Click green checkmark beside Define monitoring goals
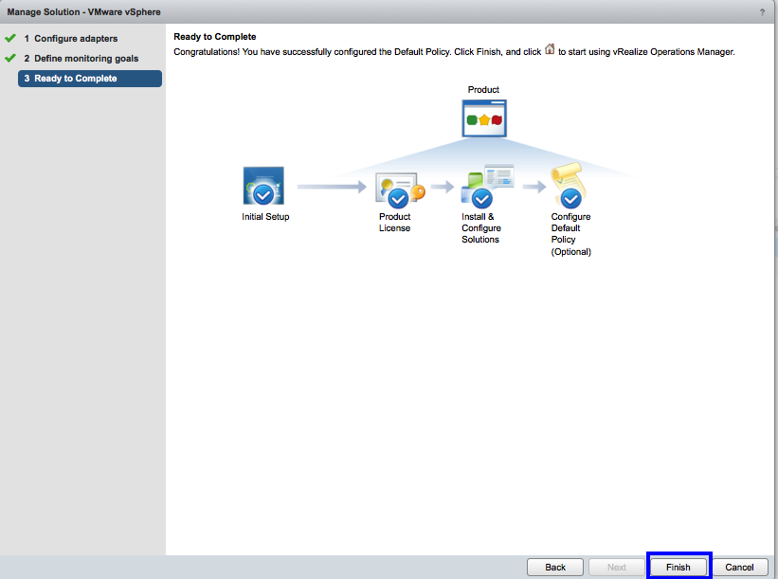The height and width of the screenshot is (579, 778). pyautogui.click(x=10, y=59)
